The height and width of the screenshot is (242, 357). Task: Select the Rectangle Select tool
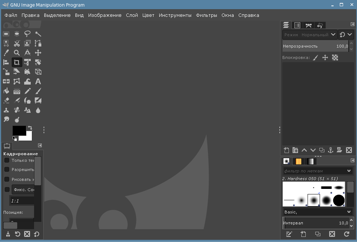coord(6,34)
